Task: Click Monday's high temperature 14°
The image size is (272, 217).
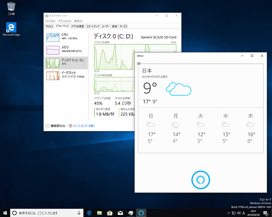Action: point(176,134)
